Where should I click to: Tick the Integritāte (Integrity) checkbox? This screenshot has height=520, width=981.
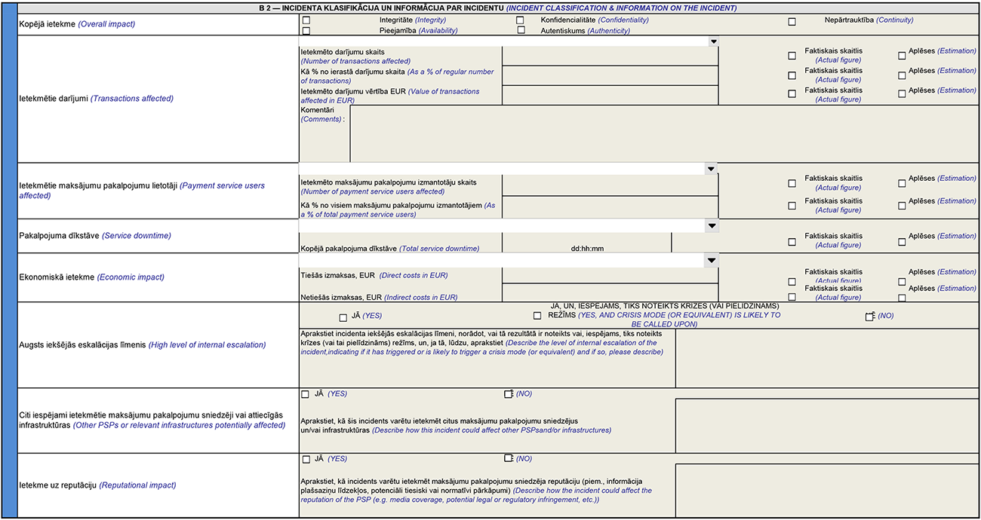(x=306, y=20)
